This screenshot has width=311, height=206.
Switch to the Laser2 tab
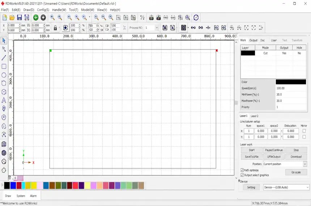click(x=255, y=116)
